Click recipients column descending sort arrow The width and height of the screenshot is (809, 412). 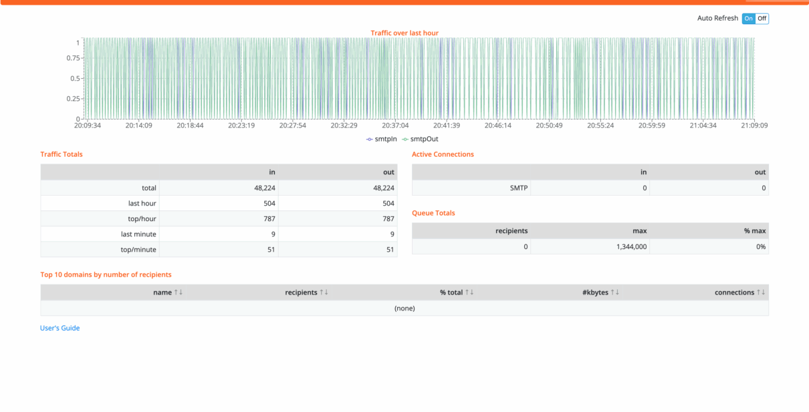(326, 292)
